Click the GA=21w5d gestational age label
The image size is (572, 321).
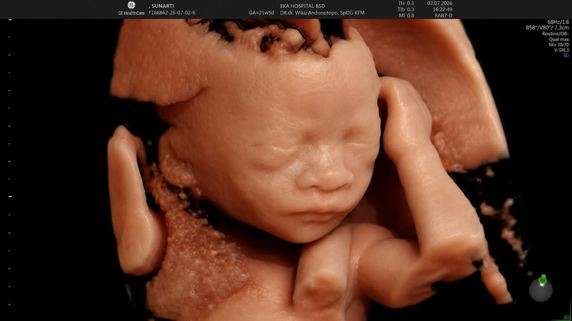(261, 12)
